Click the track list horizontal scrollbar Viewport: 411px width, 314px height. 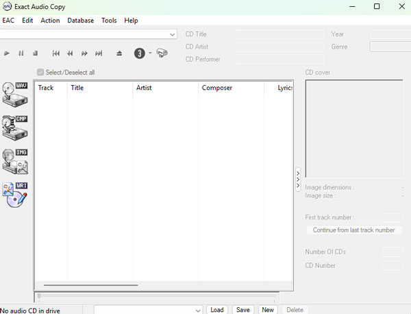(91, 285)
